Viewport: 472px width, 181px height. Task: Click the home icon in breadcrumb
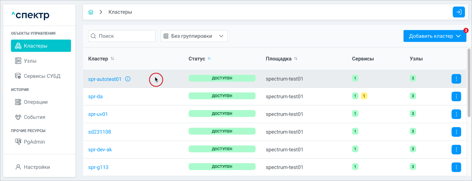(91, 12)
